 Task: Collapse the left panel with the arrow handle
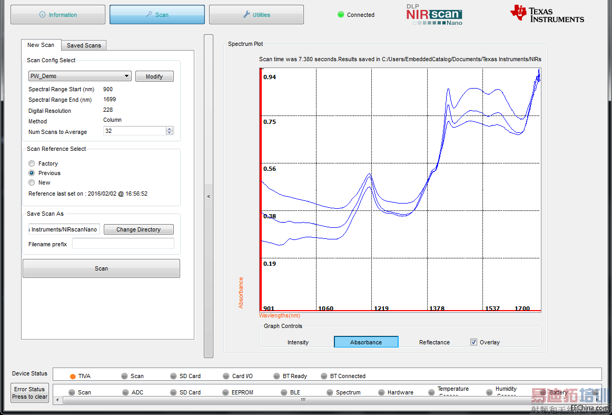coord(209,196)
